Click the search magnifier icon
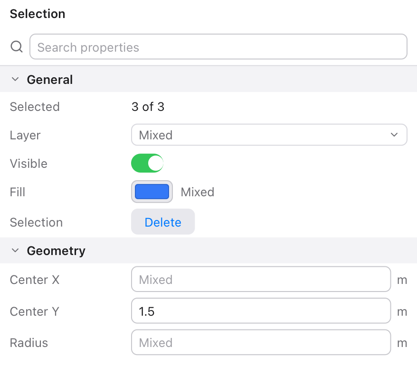417x365 pixels. (17, 47)
